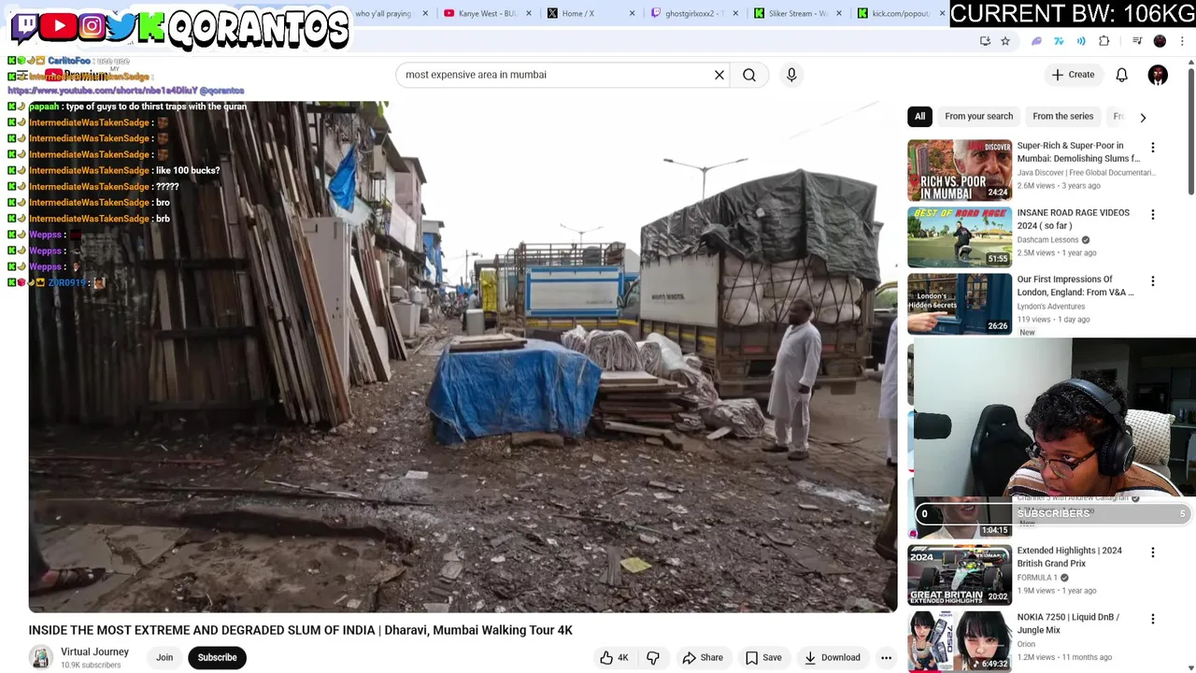
Task: Open more actions for the video
Action: click(886, 657)
